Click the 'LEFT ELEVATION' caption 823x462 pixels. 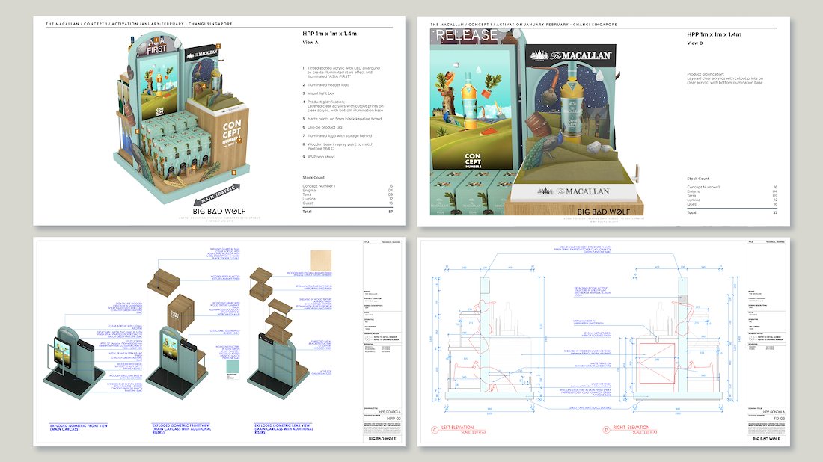coord(457,428)
